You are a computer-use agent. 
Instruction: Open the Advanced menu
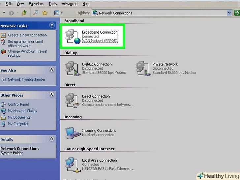pyautogui.click(x=70, y=4)
